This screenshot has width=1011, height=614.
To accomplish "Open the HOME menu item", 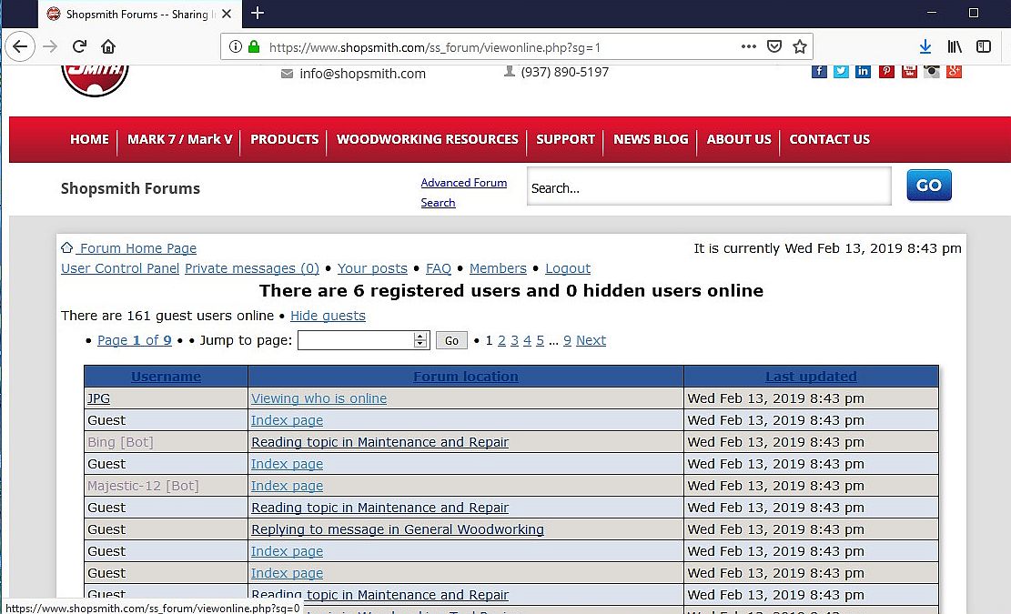I will click(89, 139).
